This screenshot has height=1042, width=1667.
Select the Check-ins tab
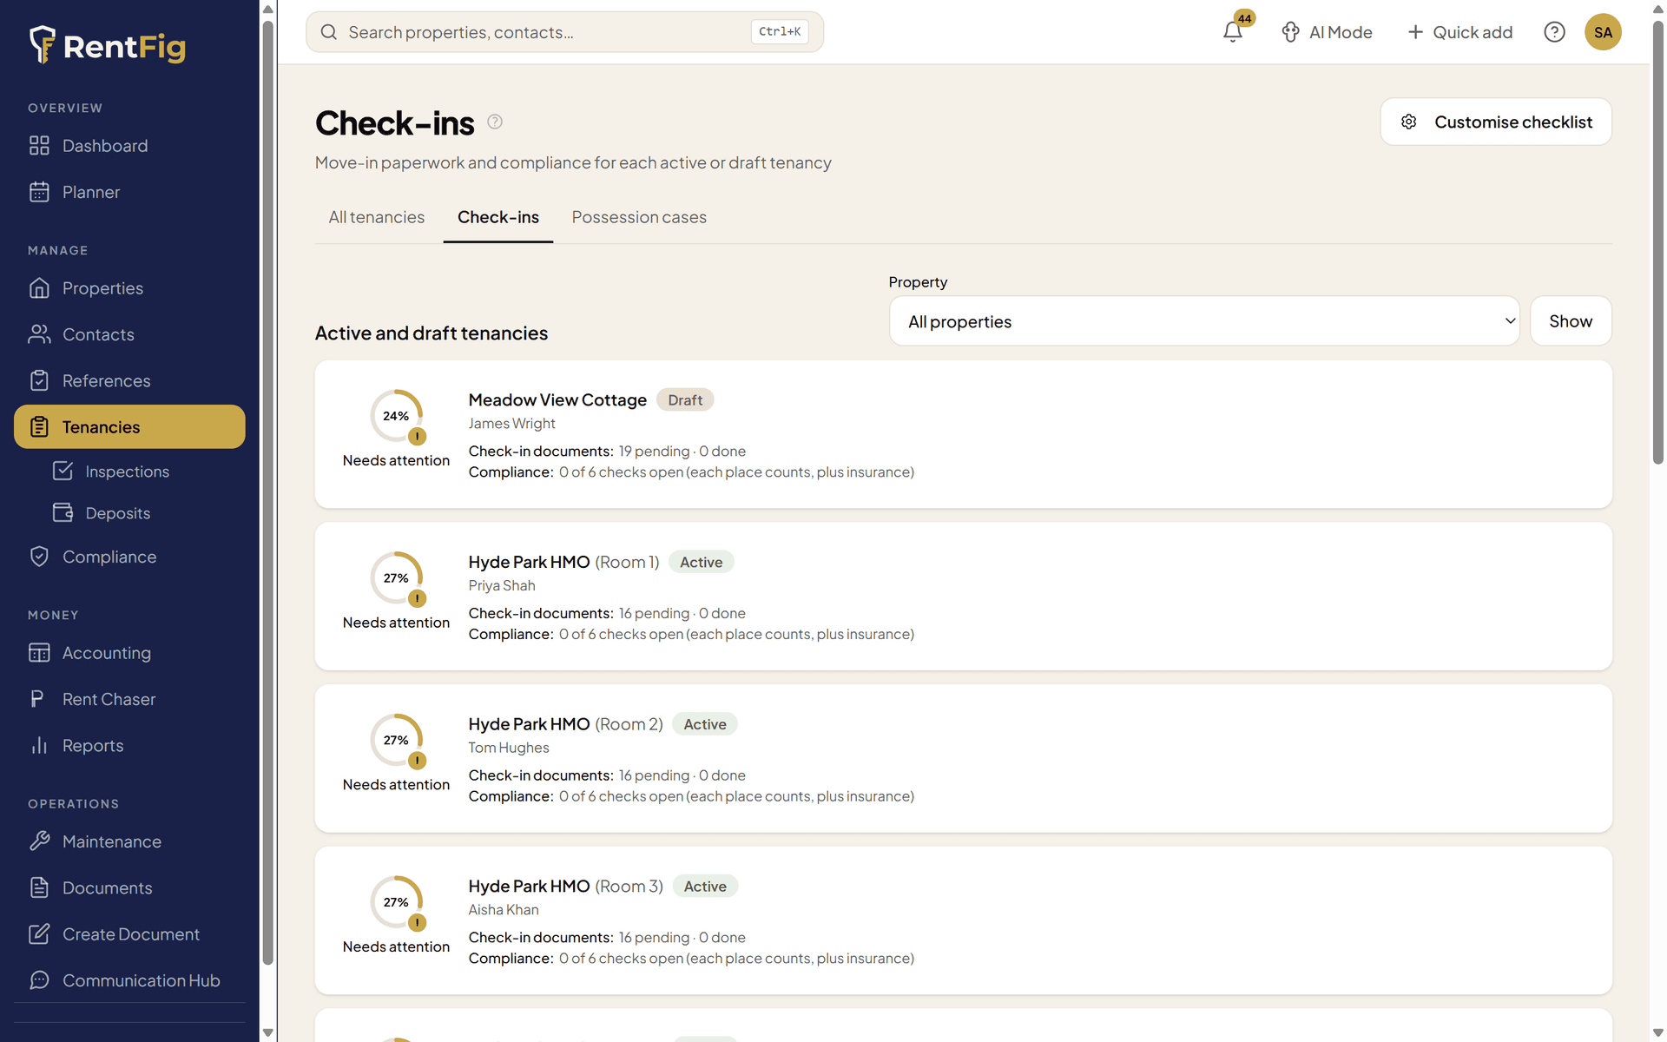click(498, 217)
